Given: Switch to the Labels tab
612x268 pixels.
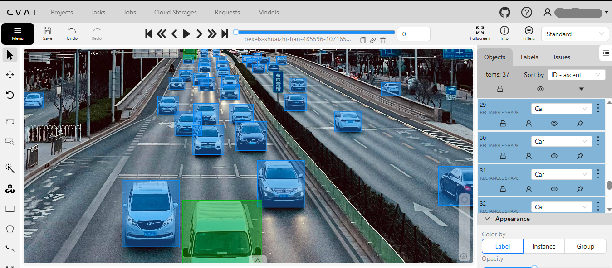Looking at the screenshot, I should tap(529, 57).
